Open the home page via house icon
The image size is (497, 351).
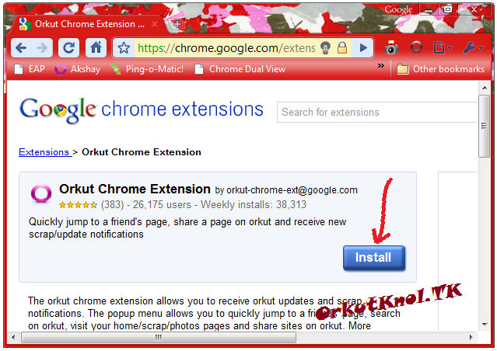click(96, 48)
